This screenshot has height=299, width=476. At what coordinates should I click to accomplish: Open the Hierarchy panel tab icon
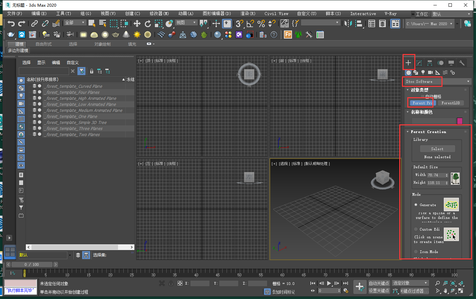430,63
